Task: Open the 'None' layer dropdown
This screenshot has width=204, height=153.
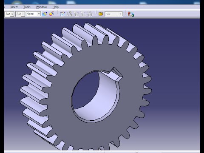Action: pos(39,14)
